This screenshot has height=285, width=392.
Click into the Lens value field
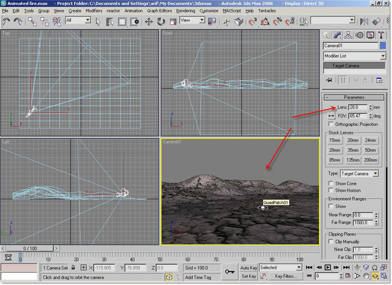coord(358,107)
